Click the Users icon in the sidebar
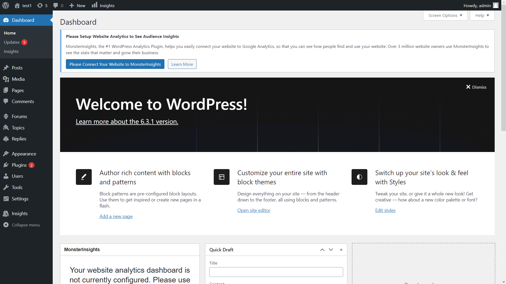The width and height of the screenshot is (506, 284). click(x=6, y=176)
